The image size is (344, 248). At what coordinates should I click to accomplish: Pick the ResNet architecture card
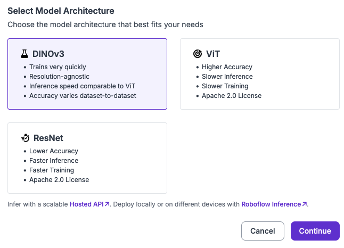point(87,158)
